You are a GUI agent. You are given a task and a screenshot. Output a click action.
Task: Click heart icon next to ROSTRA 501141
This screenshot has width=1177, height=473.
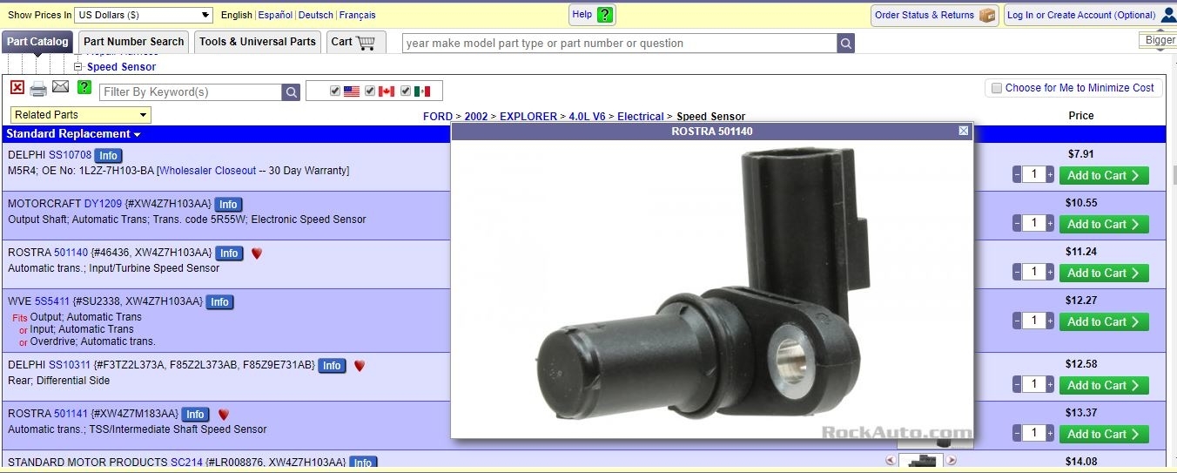pos(223,415)
